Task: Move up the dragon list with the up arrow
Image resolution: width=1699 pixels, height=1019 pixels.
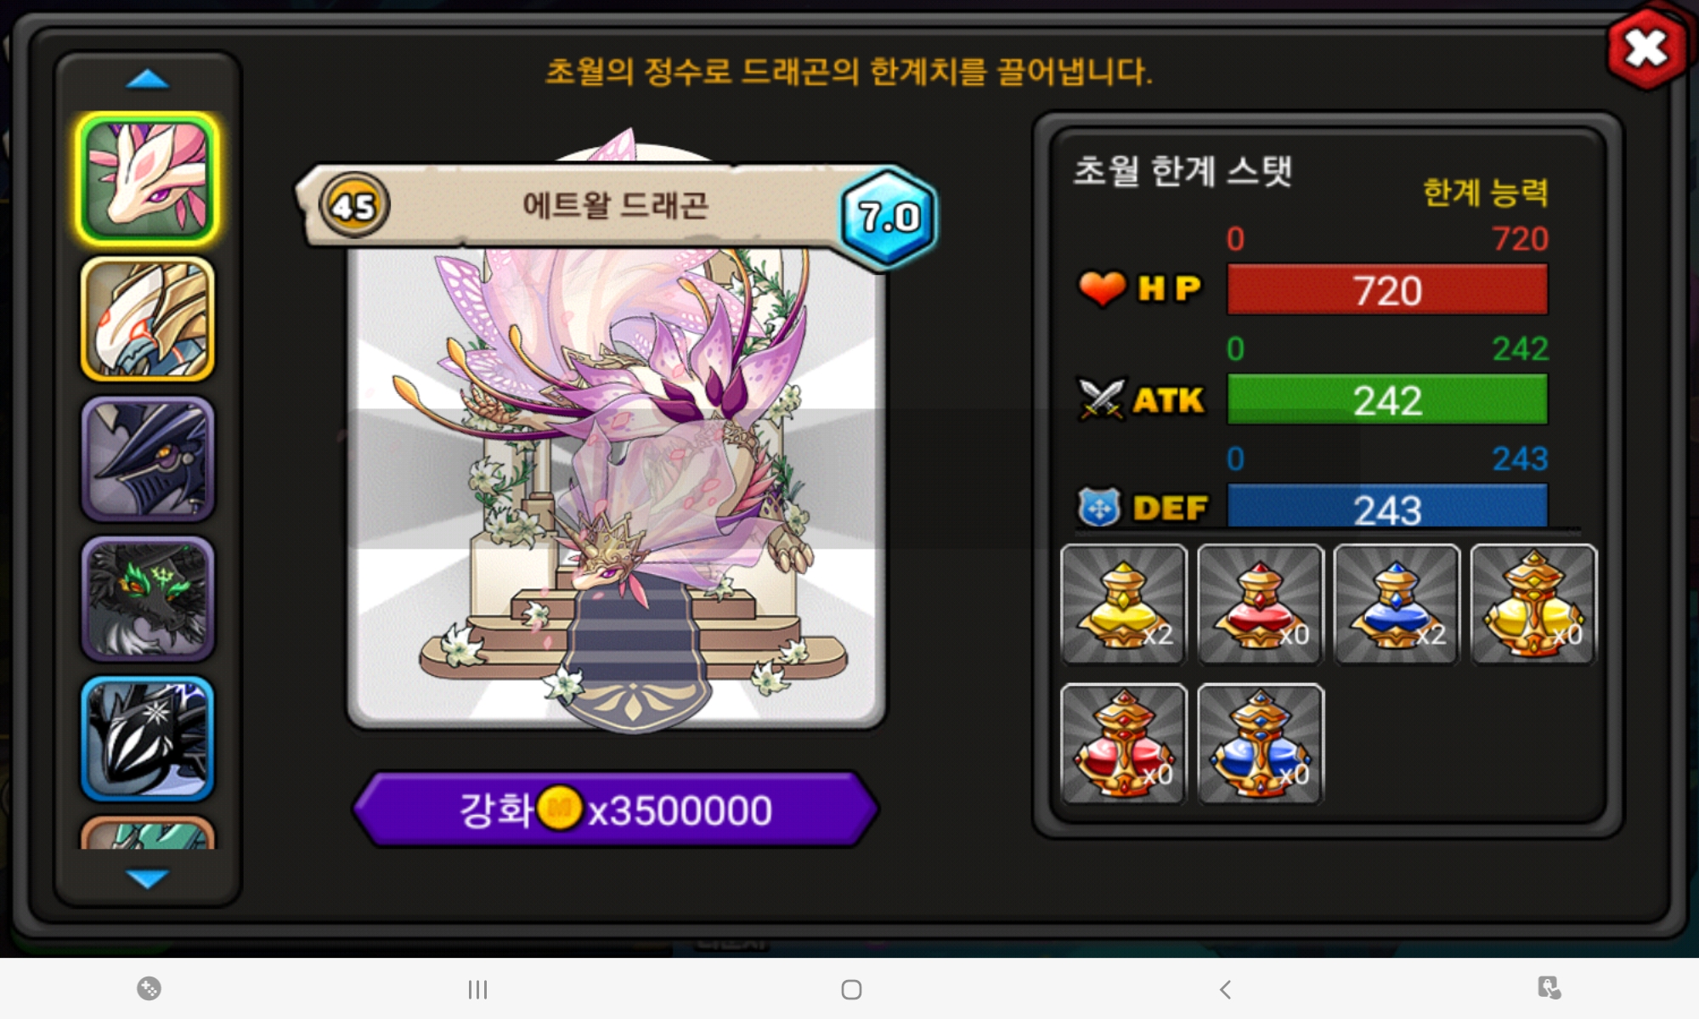Action: coord(147,79)
